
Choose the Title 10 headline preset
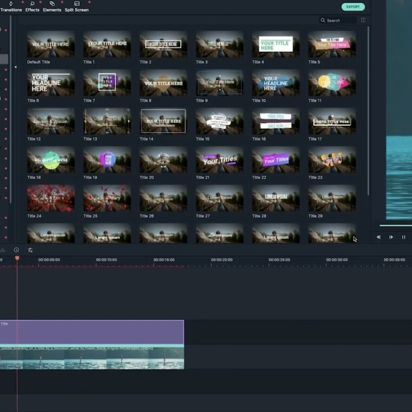[276, 83]
